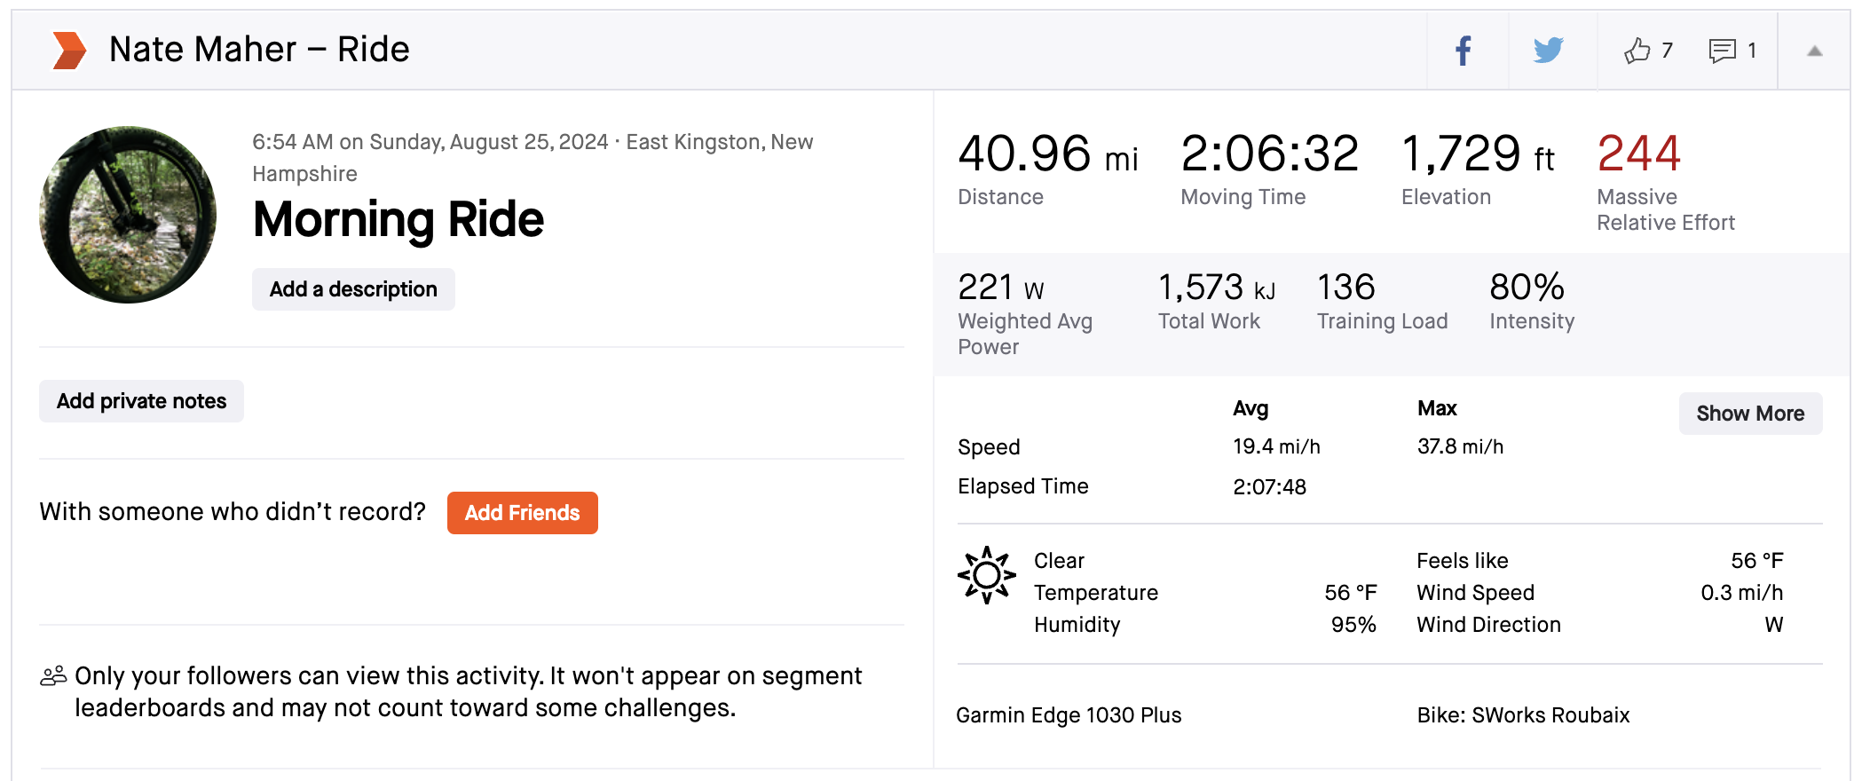Click the red 244 Relative Effort value

click(x=1638, y=154)
